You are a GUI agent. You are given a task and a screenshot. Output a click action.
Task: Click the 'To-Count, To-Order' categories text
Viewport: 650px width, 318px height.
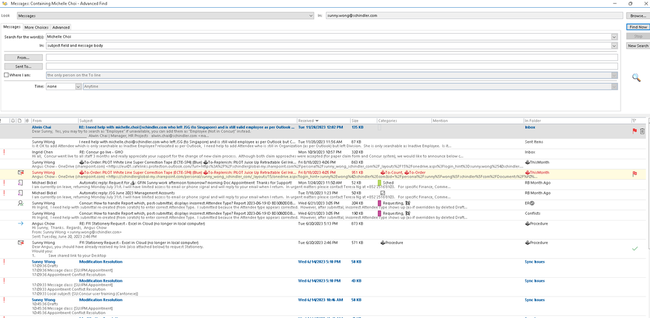pos(403,173)
